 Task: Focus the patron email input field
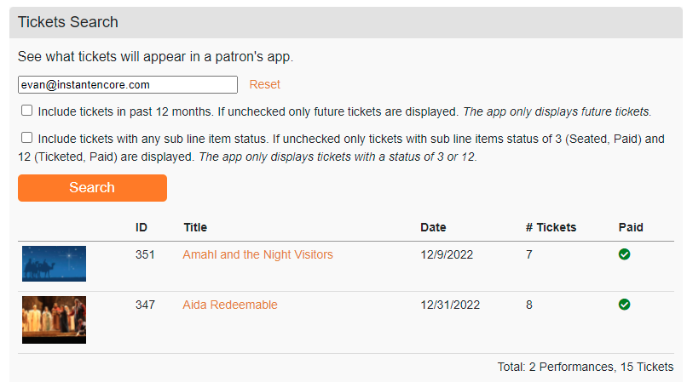point(128,84)
